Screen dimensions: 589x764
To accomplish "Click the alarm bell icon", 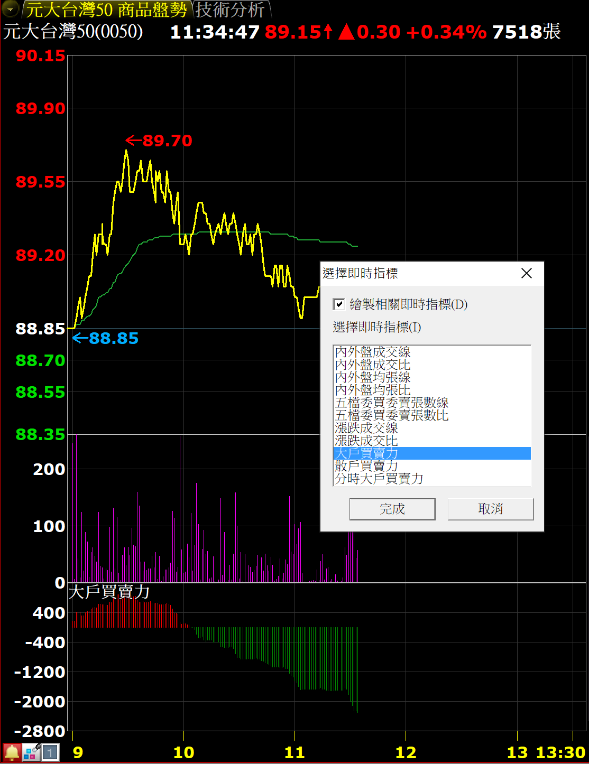I will 12,752.
